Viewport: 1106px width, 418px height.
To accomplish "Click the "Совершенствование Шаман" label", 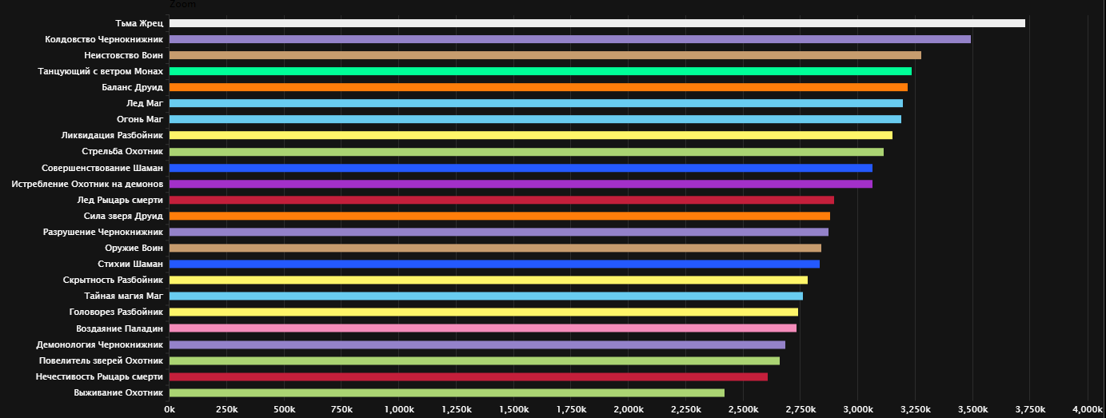I will [x=102, y=168].
